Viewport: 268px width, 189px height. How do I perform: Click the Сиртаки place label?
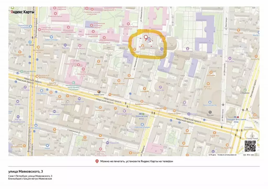pos(159,108)
